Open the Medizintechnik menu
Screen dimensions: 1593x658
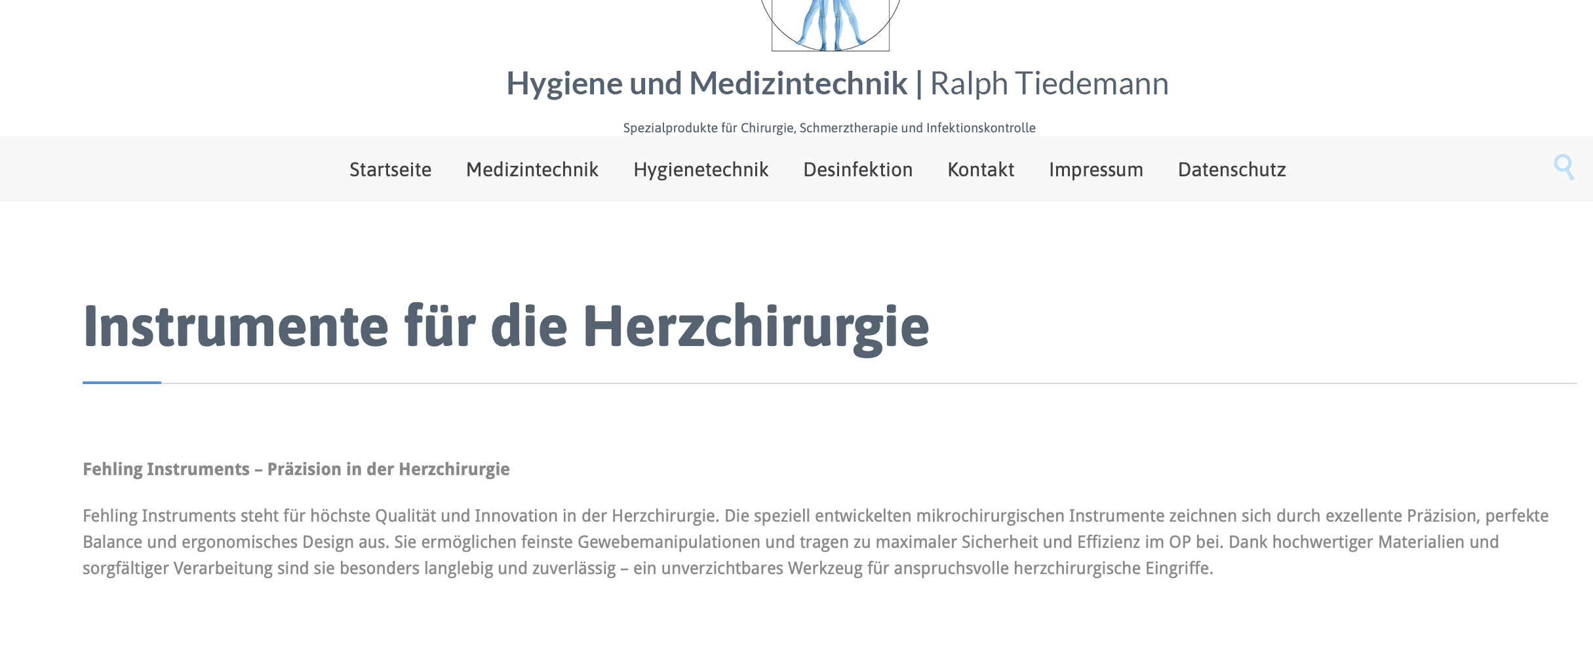pyautogui.click(x=532, y=170)
